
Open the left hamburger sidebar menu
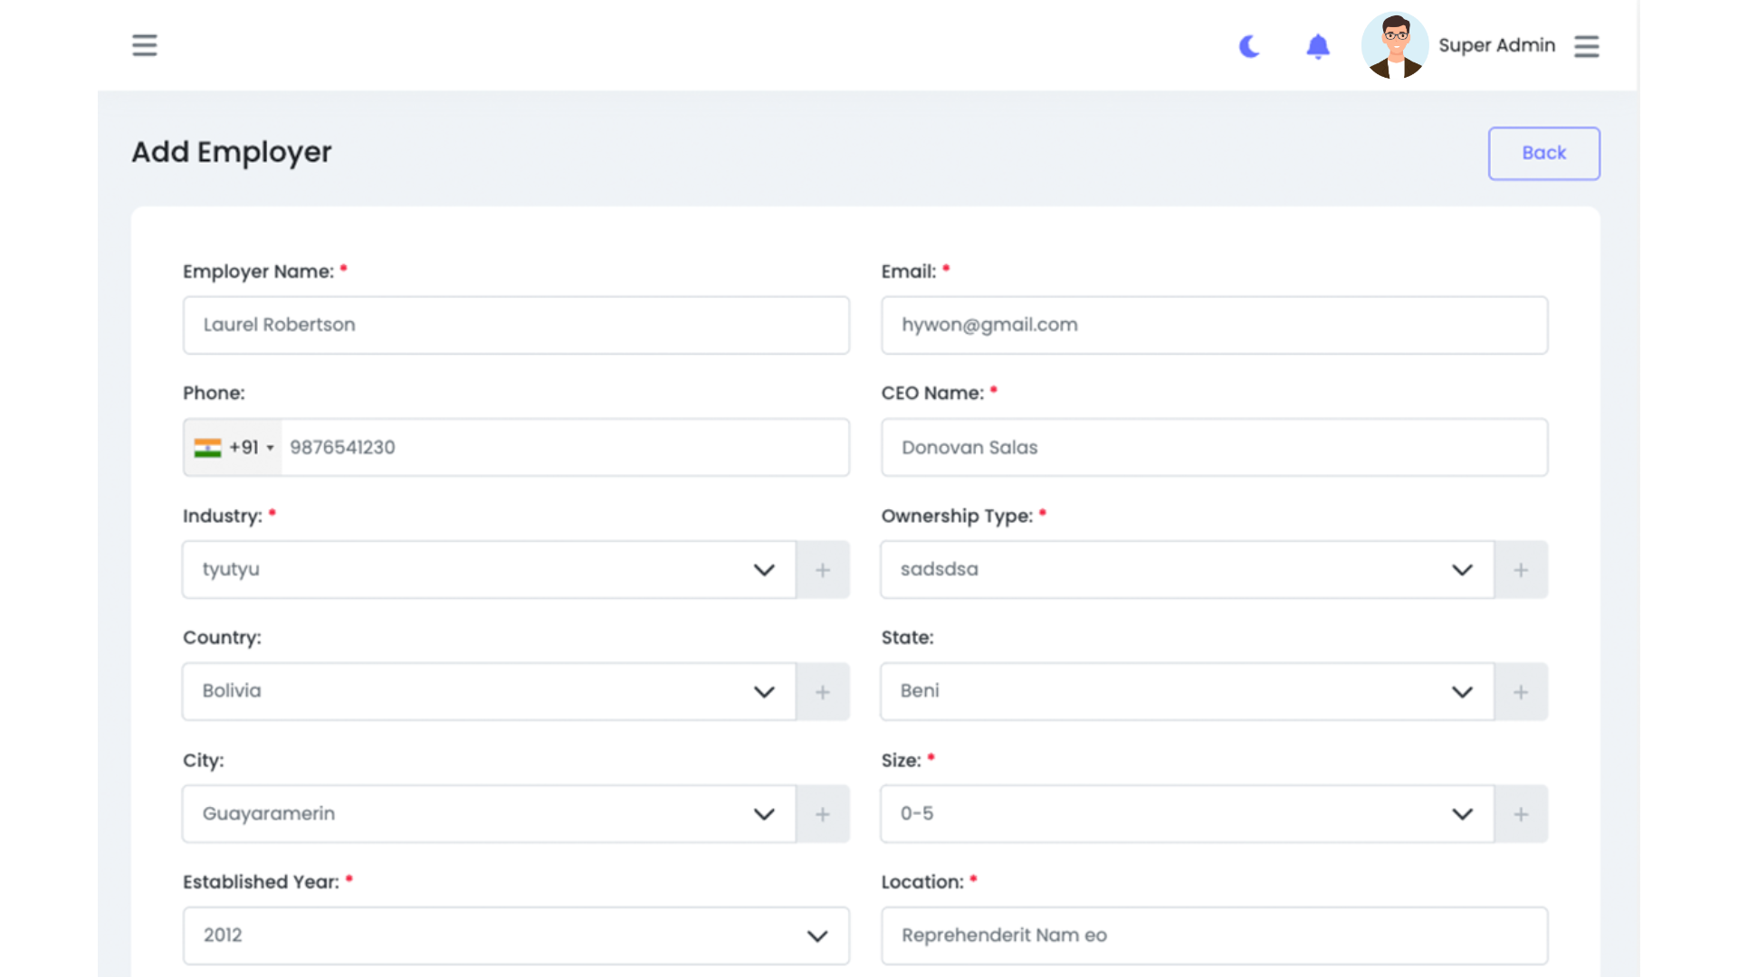tap(145, 45)
